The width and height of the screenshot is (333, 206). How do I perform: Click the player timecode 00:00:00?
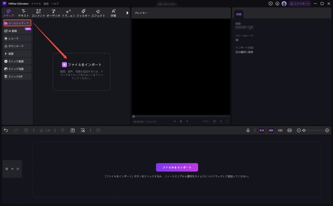[x=138, y=122]
